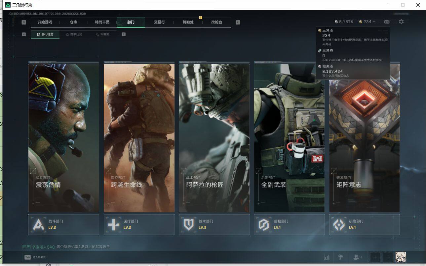Screen dimensions: 426x266
Task: Open the 阿萨拉的枪匠 tactical mission card
Action: 214,138
